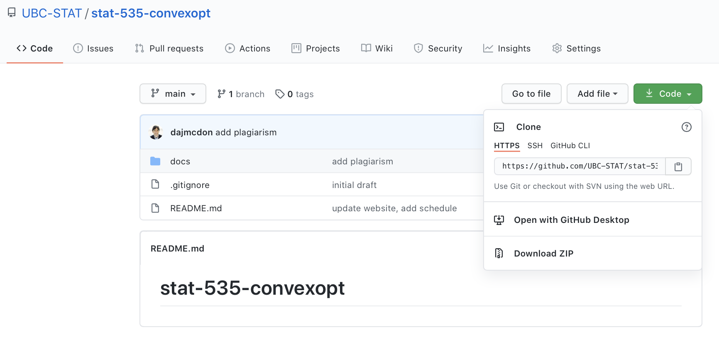Open the .gitignore file
Screen dimensions: 719x347
click(x=190, y=185)
